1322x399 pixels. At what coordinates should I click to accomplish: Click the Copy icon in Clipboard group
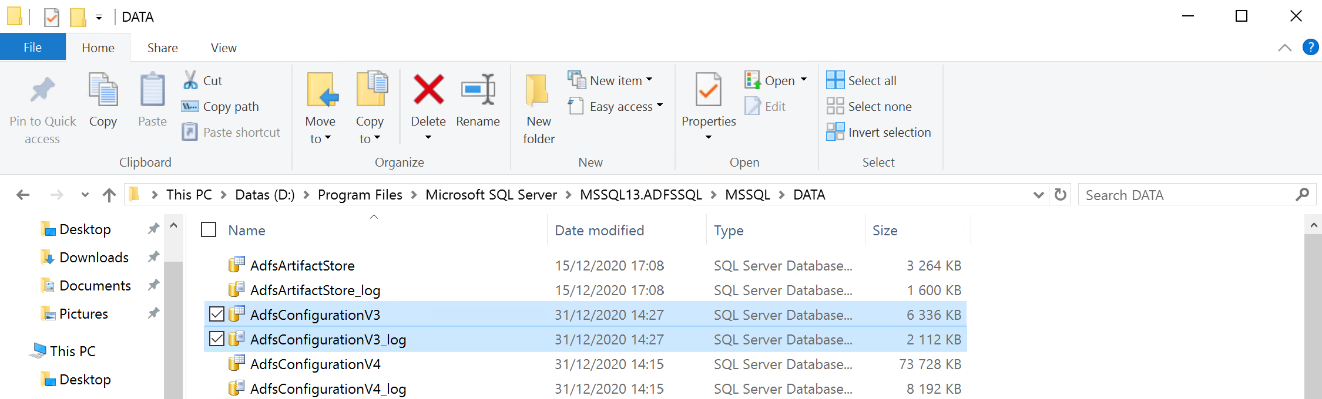(103, 90)
